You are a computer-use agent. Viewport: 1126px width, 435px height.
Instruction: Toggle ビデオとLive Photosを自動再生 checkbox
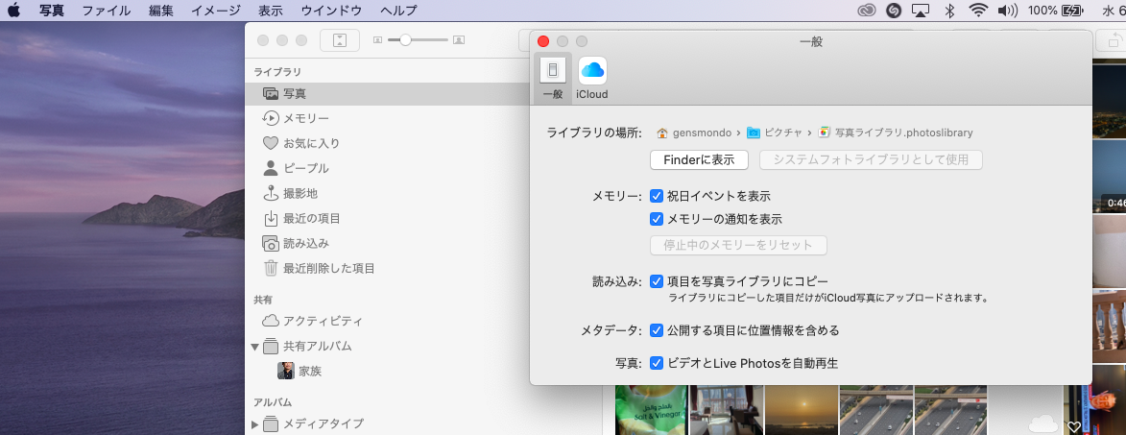[658, 363]
